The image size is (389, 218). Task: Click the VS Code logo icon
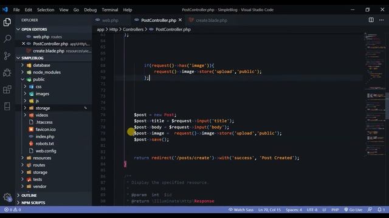[x=5, y=10]
